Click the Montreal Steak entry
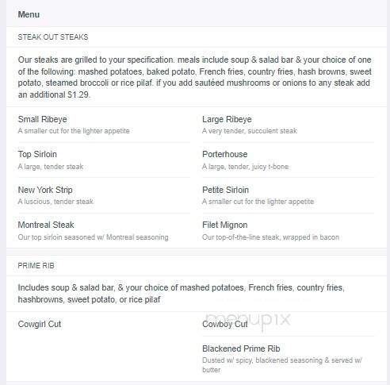Screen dimensions: 390x385 click(46, 225)
